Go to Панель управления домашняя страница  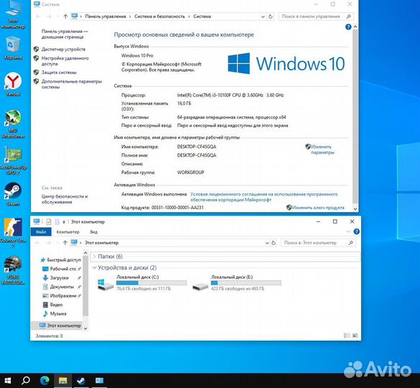(65, 34)
